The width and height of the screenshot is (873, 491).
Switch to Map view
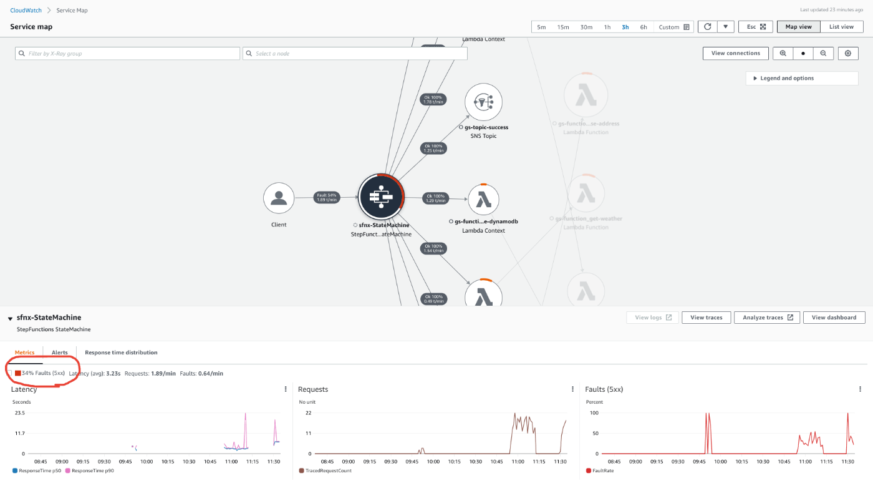(799, 27)
